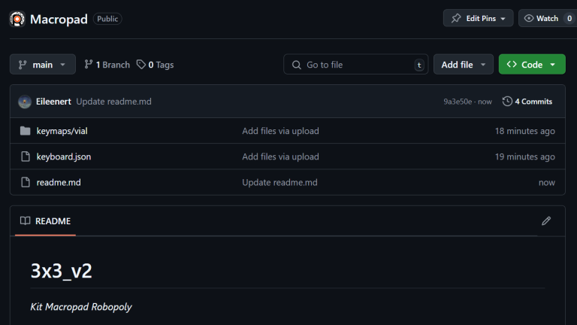Viewport: 577px width, 325px height.
Task: Open the Update readme.md commit message
Action: pos(113,102)
